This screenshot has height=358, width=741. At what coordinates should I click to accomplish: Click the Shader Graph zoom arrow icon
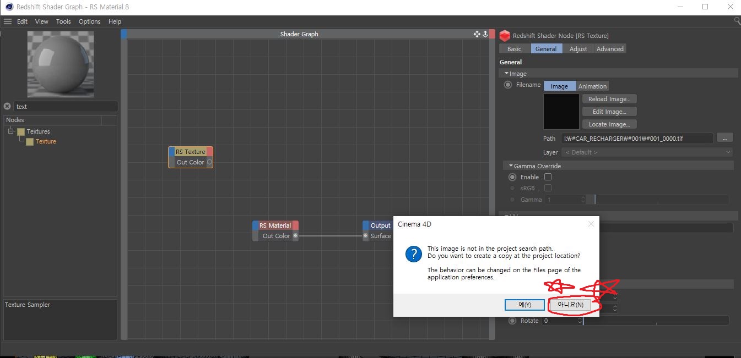point(485,34)
